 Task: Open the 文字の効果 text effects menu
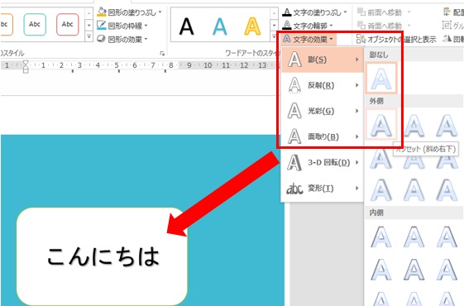(308, 39)
